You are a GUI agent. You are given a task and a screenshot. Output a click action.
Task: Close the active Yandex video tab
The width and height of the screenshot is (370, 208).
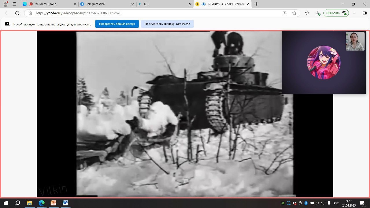pos(248,4)
